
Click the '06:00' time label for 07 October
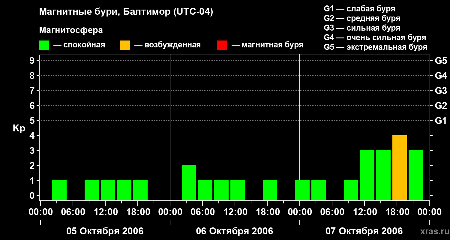coord(332,212)
